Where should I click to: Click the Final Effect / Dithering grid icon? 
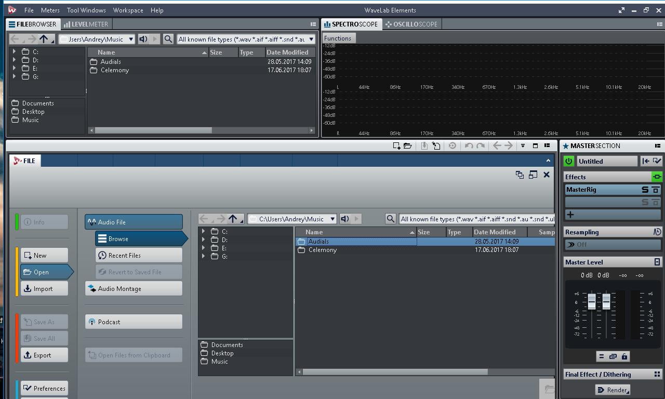pyautogui.click(x=657, y=374)
